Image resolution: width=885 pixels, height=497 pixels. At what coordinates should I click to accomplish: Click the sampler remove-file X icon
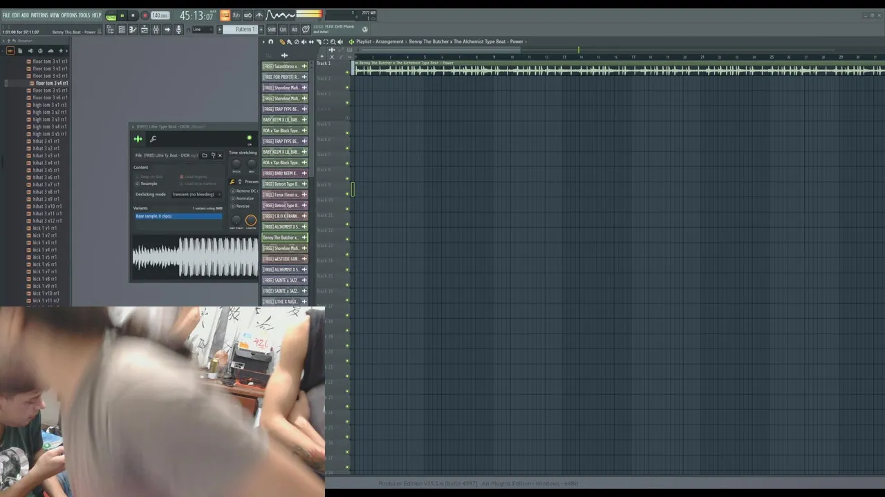point(220,155)
